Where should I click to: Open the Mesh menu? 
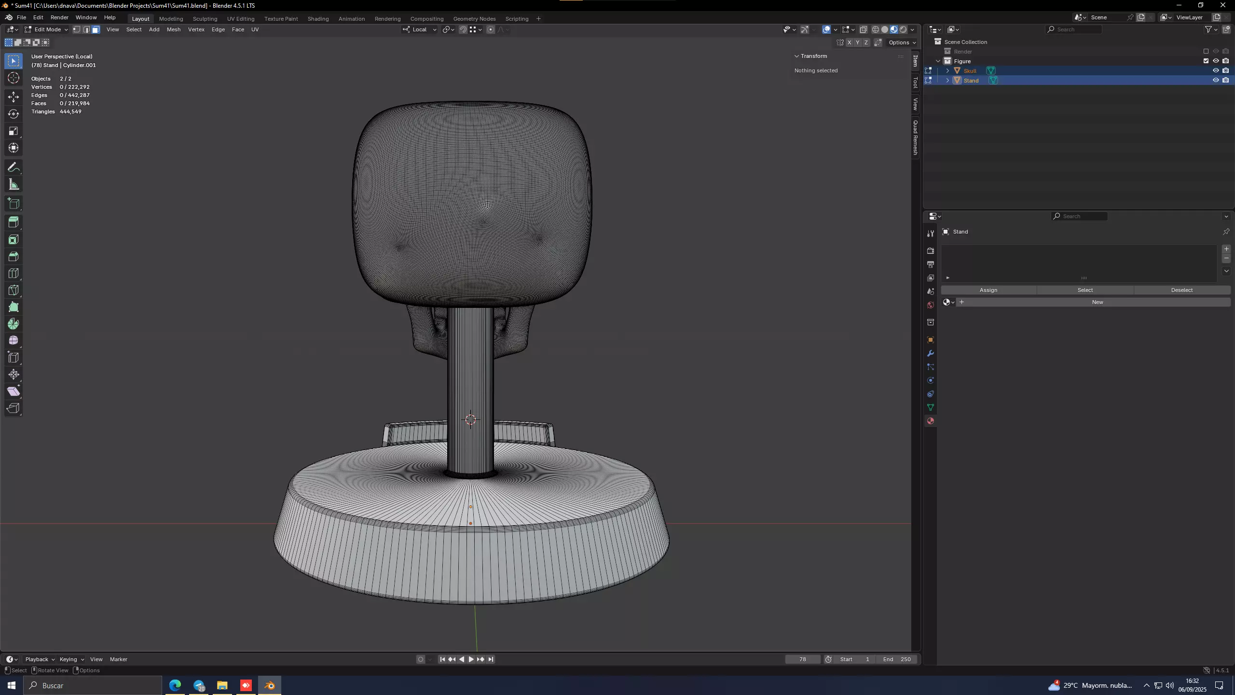click(173, 29)
